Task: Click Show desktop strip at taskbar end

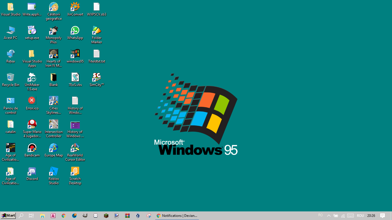Action: pos(391,216)
